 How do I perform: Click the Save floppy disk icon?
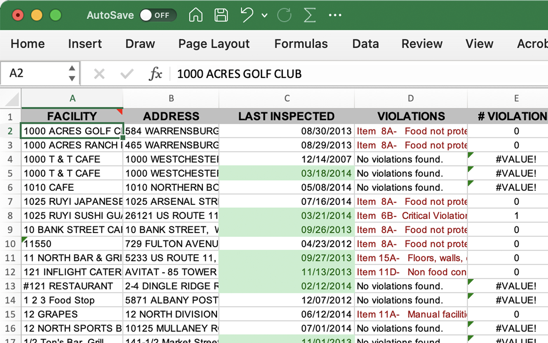pos(221,15)
